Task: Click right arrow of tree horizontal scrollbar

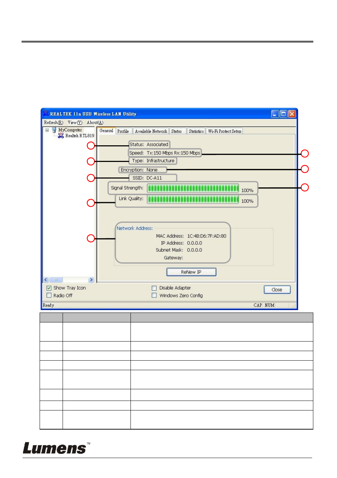Action: coord(91,280)
